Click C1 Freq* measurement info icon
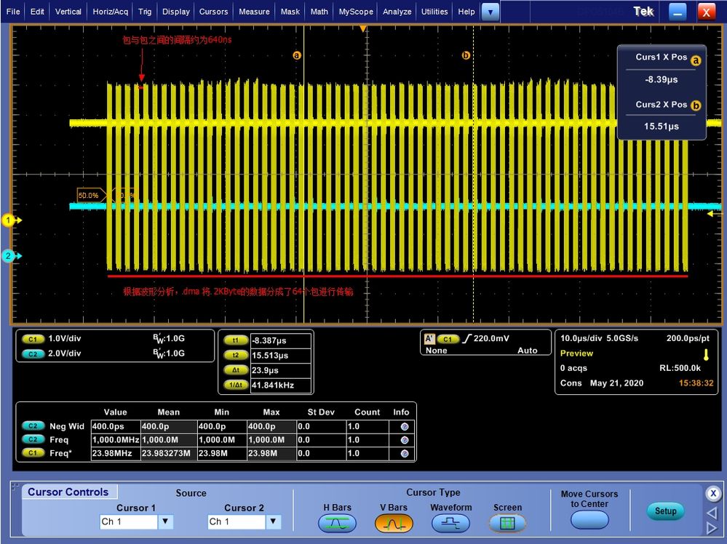The image size is (727, 544). (405, 454)
